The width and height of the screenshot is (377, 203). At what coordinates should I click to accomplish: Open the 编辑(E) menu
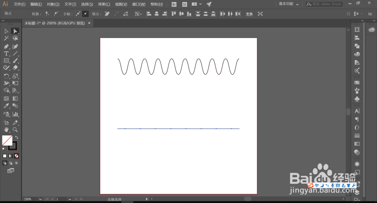[x=36, y=4]
